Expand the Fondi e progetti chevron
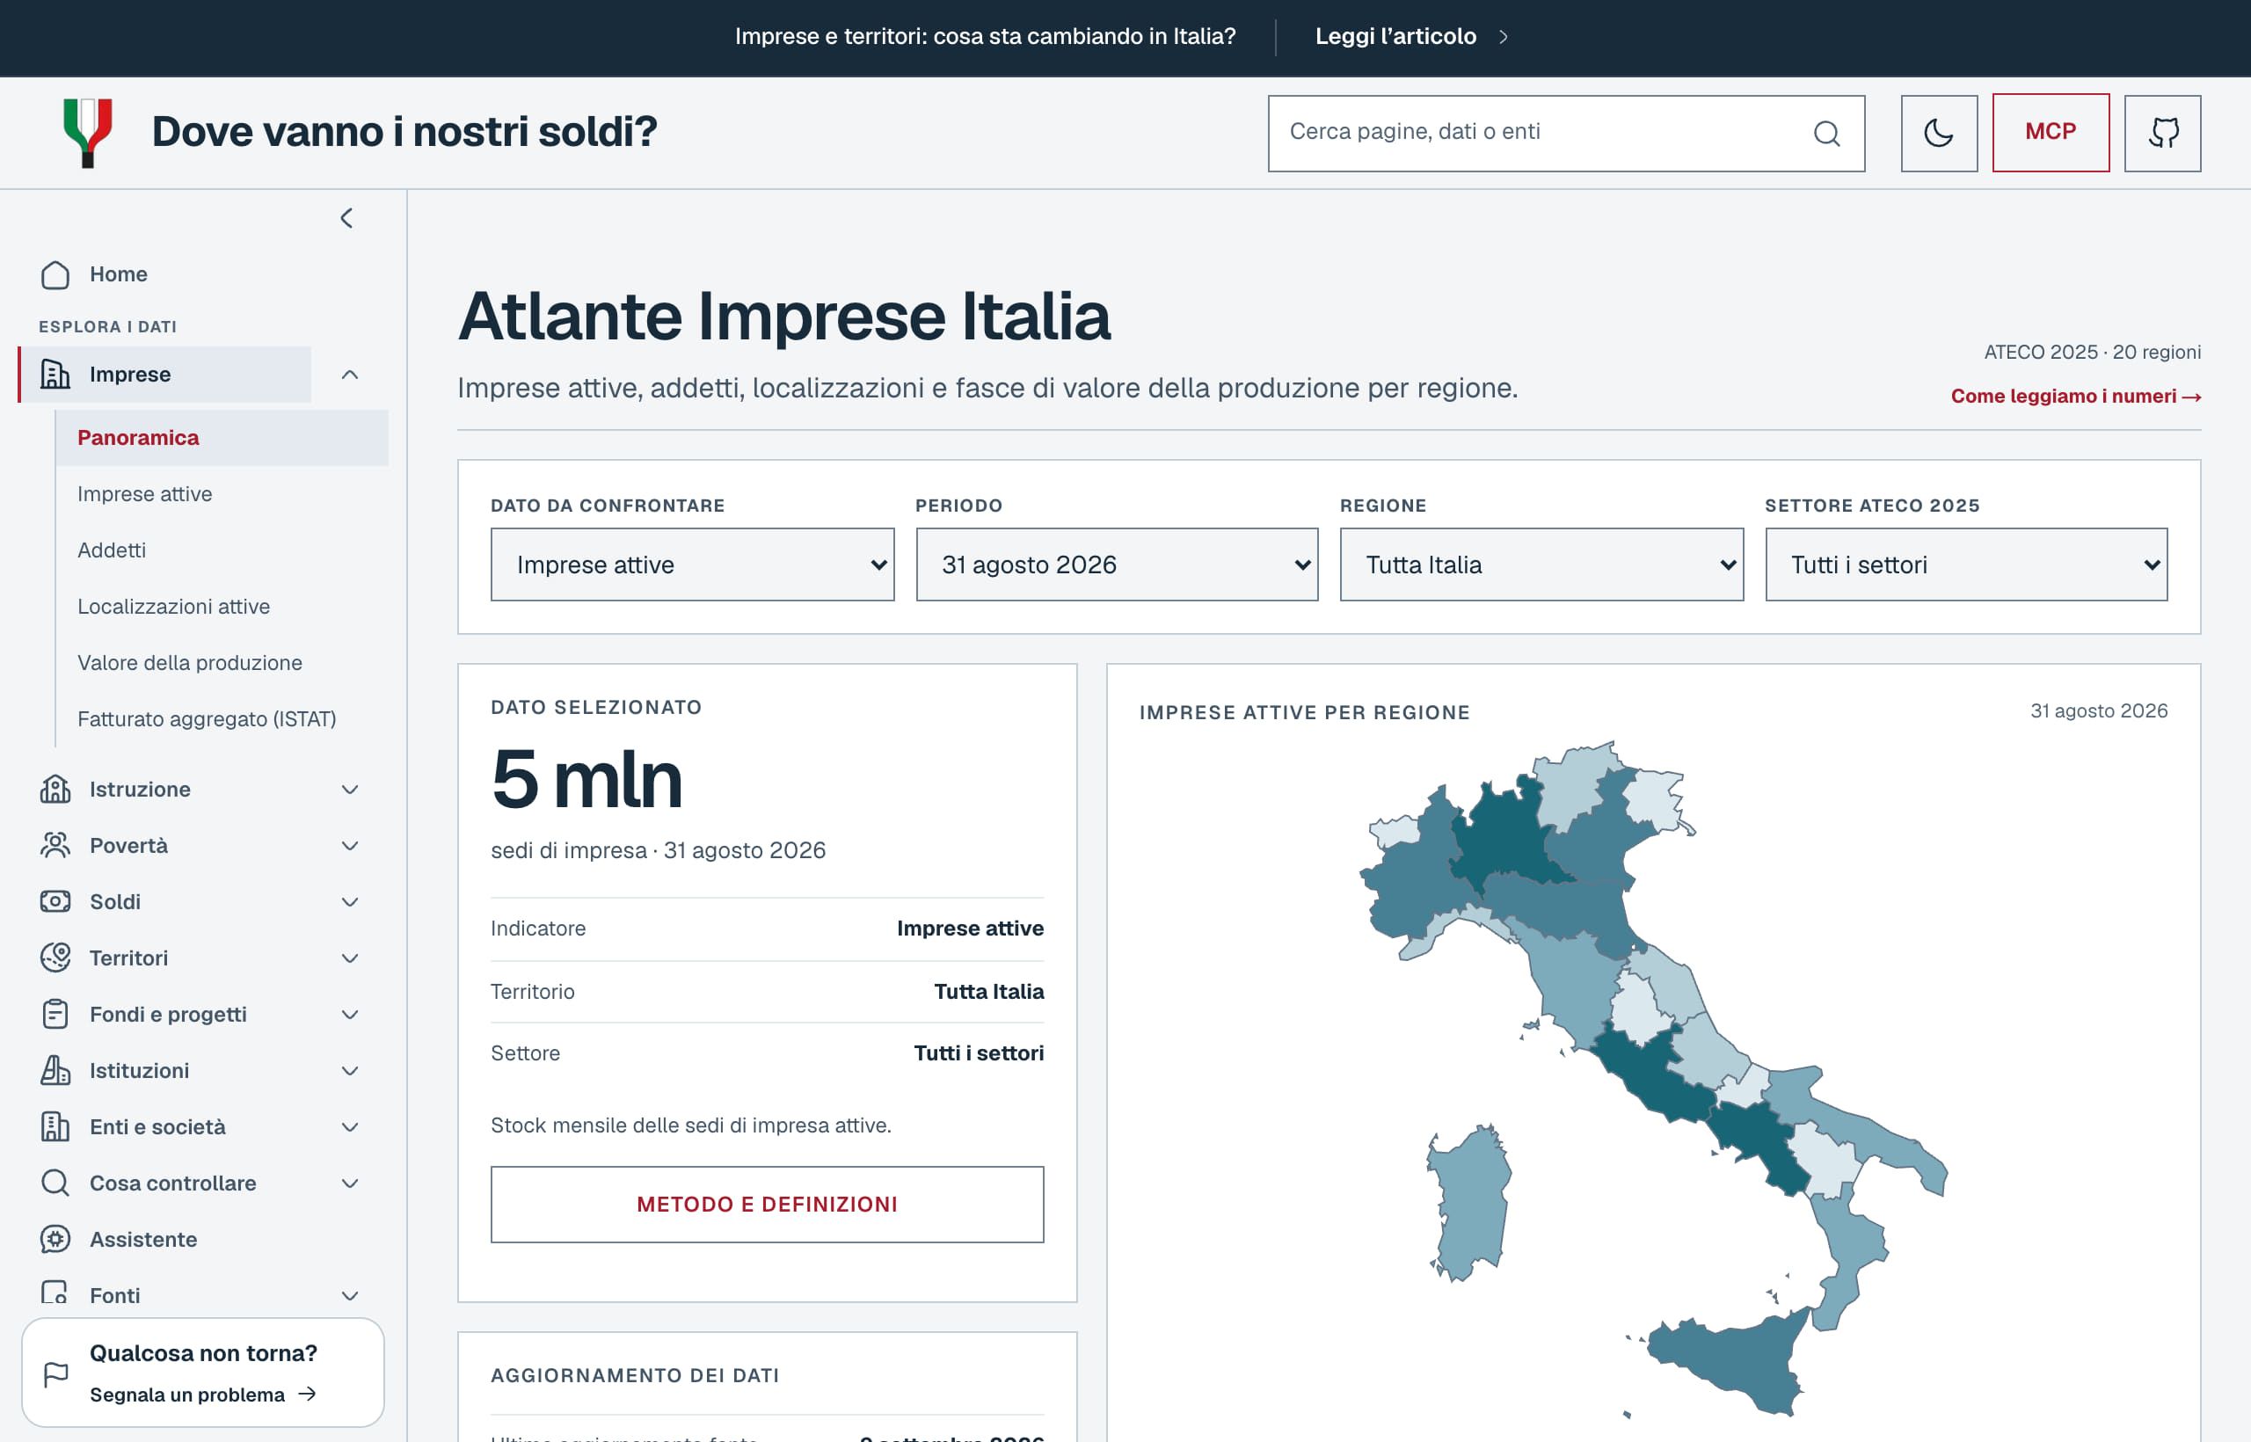This screenshot has height=1442, width=2251. pyautogui.click(x=350, y=1014)
